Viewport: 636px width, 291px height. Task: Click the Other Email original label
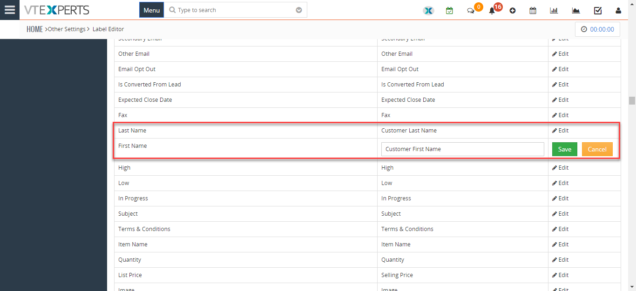134,54
